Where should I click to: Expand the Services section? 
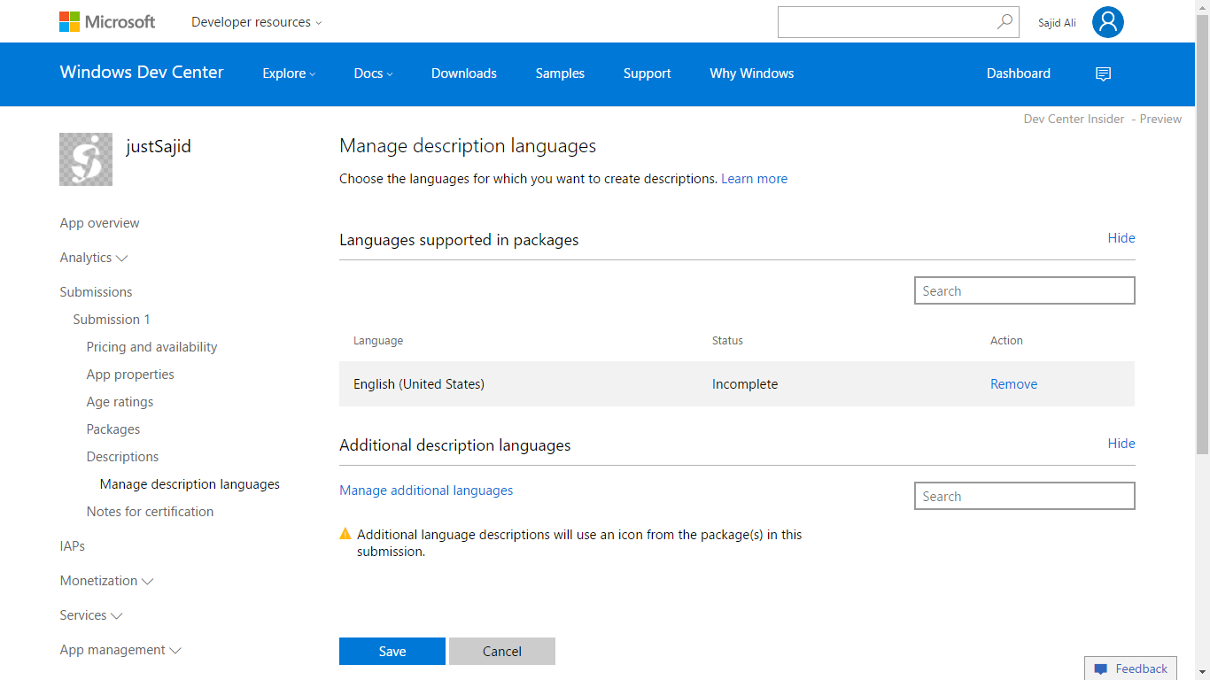(91, 615)
